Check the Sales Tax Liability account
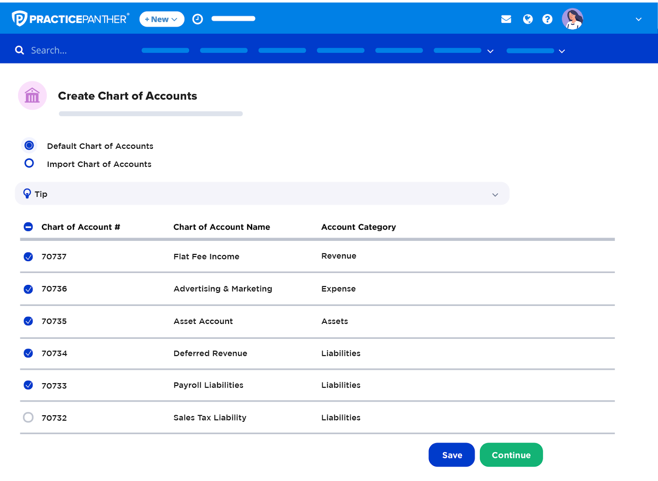The image size is (658, 481). [x=28, y=418]
